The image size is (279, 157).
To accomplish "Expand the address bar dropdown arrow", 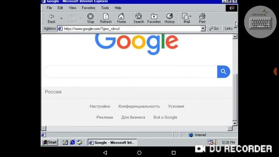I will [x=203, y=29].
